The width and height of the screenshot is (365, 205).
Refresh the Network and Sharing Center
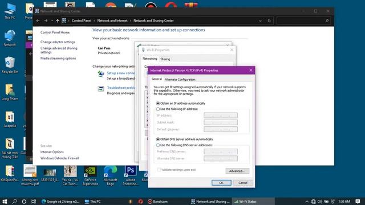269,20
